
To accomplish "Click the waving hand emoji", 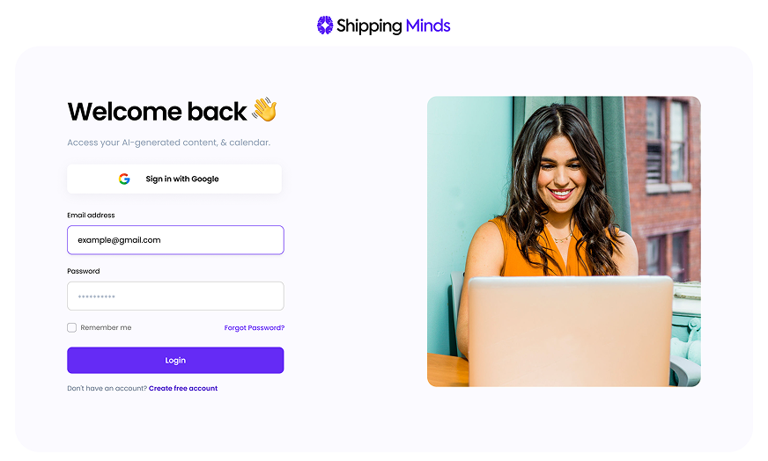I will pyautogui.click(x=265, y=110).
